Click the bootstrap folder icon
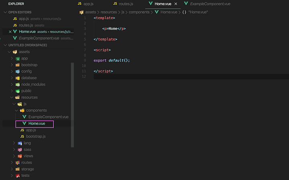Screen dimensions: 289x180 [18, 65]
